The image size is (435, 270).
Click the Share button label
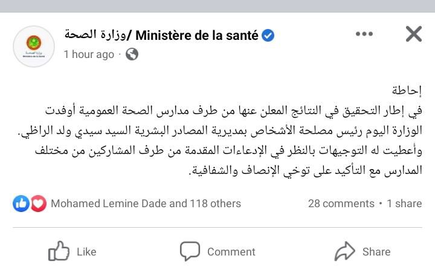pos(376,252)
